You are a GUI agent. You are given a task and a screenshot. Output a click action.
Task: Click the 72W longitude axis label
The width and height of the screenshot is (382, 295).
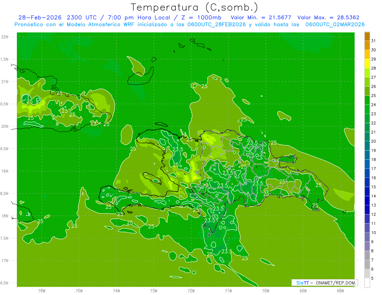coord(191,291)
